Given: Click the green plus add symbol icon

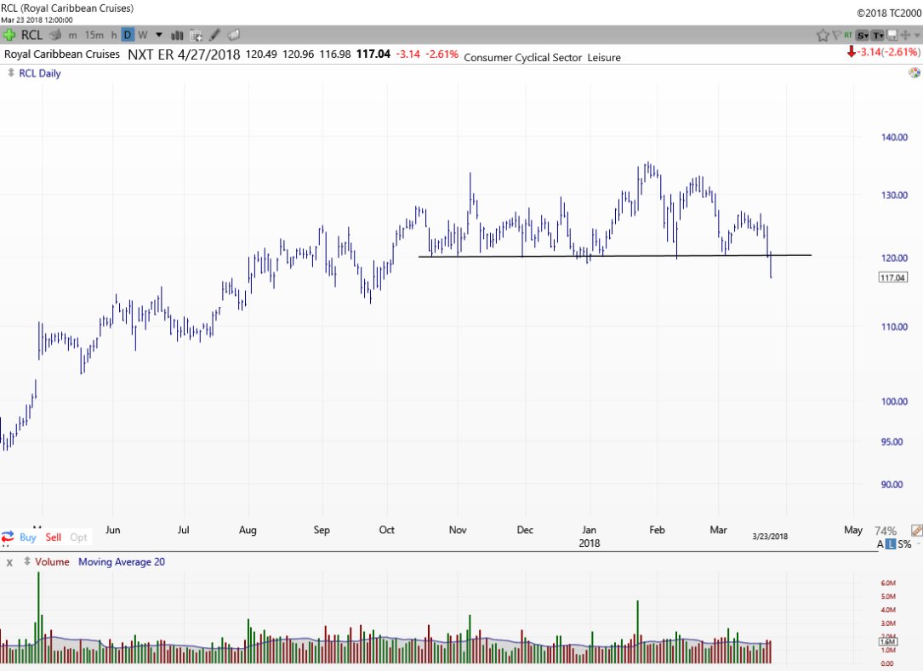Looking at the screenshot, I should 9,35.
